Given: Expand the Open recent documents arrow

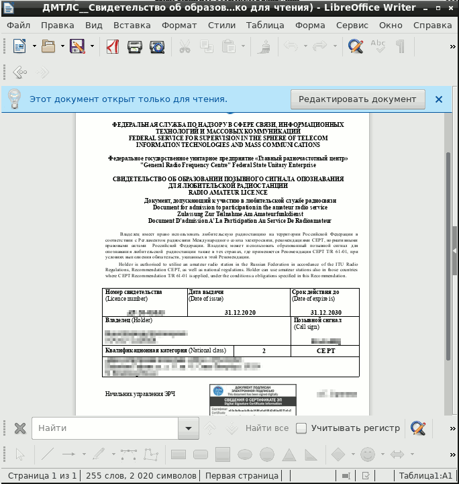Looking at the screenshot, I should pos(62,46).
